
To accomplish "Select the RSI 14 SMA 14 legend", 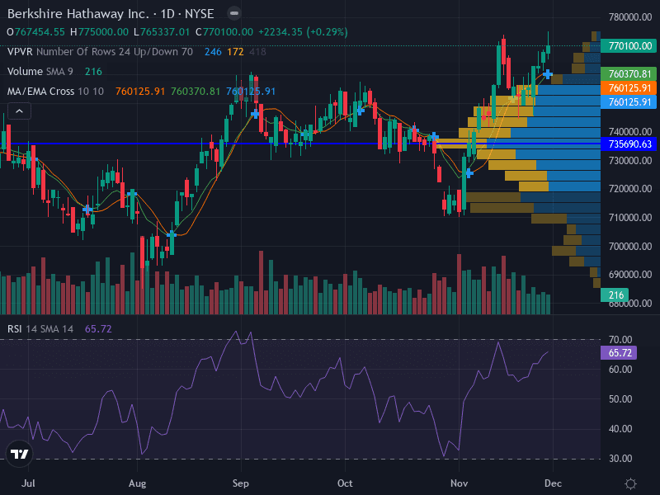I will click(40, 328).
